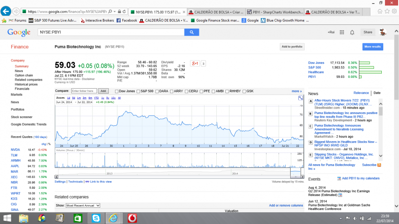Screen dimensions: 399x224
Task: Click the g+1 button
Action: [195, 63]
